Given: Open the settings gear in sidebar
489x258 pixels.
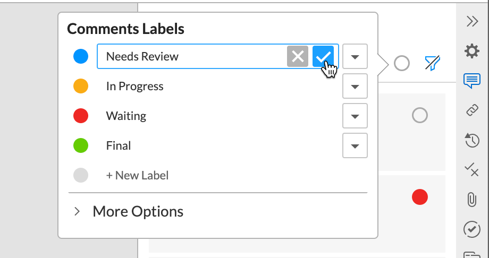Looking at the screenshot, I should point(472,51).
